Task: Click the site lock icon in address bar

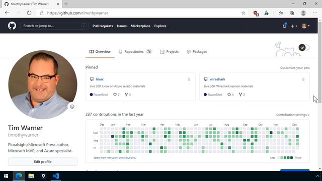Action: click(x=42, y=13)
